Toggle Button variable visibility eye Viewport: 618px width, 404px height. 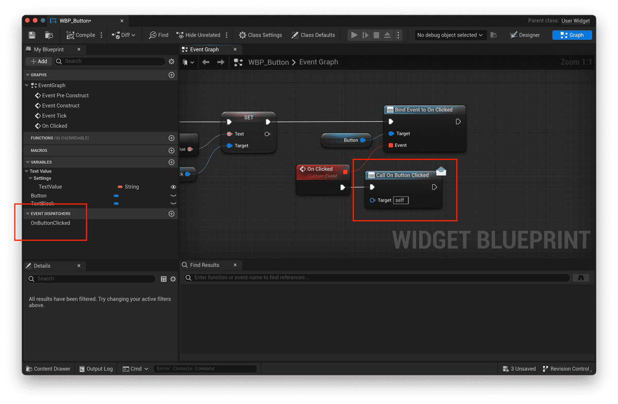(173, 196)
